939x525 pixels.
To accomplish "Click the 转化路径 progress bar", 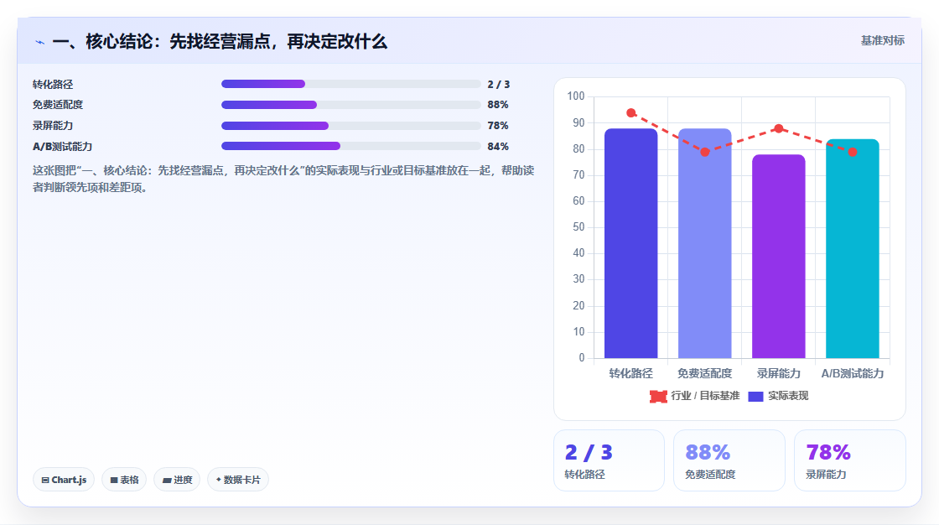I will pyautogui.click(x=351, y=84).
